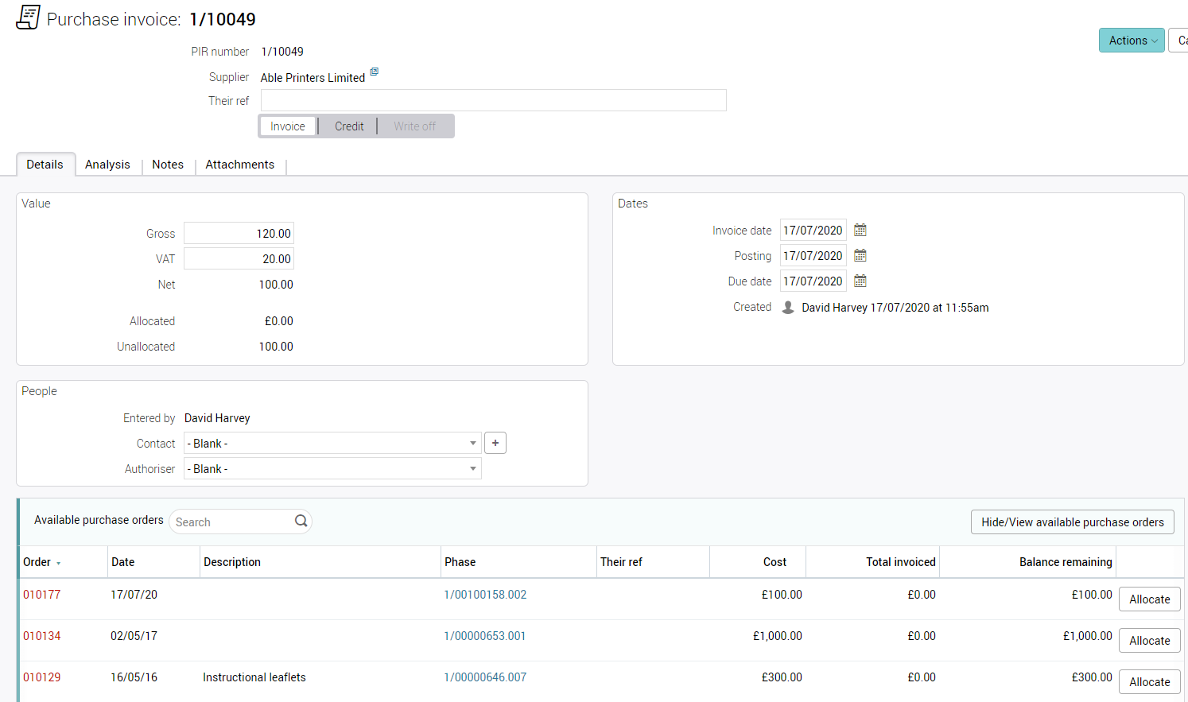Image resolution: width=1188 pixels, height=702 pixels.
Task: Open the Posting date calendar picker
Action: [860, 256]
